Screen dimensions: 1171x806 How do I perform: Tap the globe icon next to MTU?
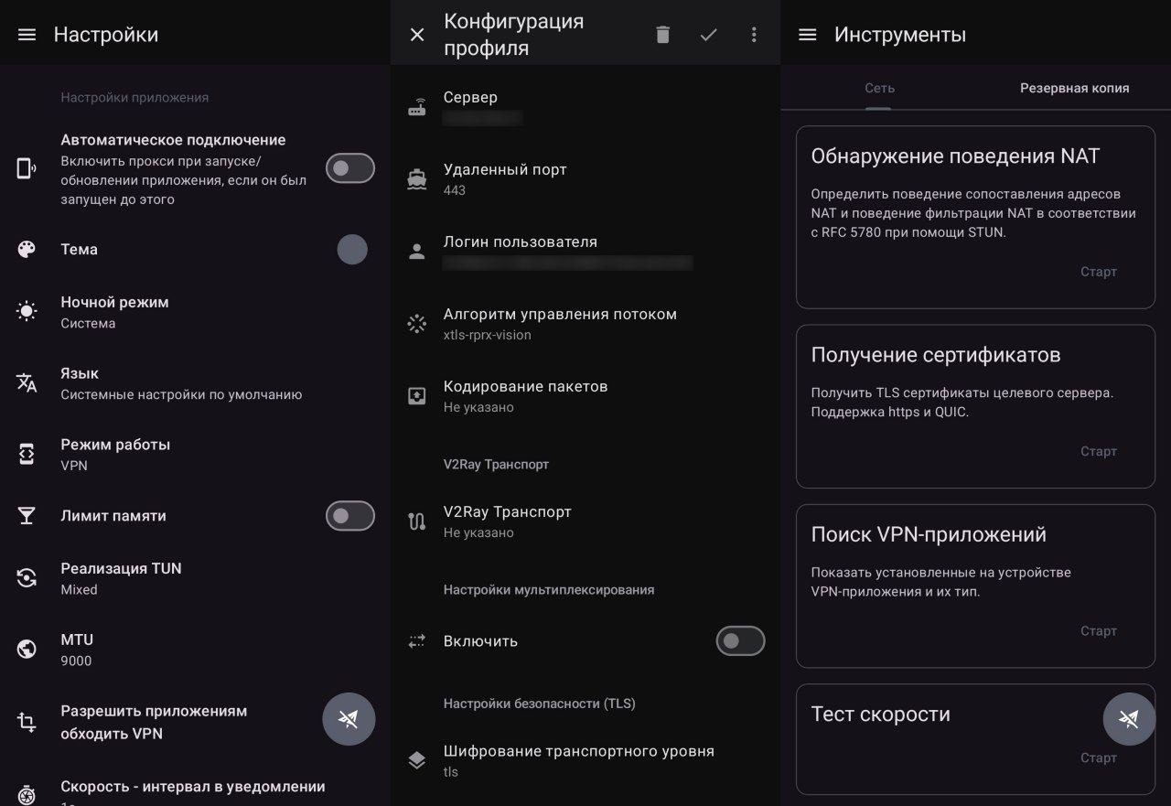(x=27, y=649)
